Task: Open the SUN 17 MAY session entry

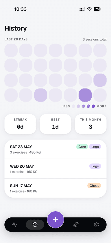Action: (x=55, y=188)
